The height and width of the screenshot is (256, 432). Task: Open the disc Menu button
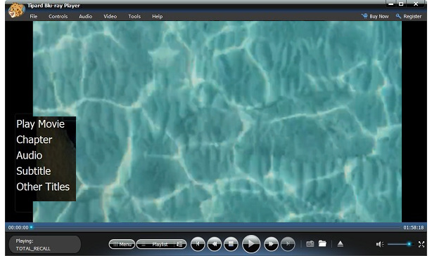[122, 244]
